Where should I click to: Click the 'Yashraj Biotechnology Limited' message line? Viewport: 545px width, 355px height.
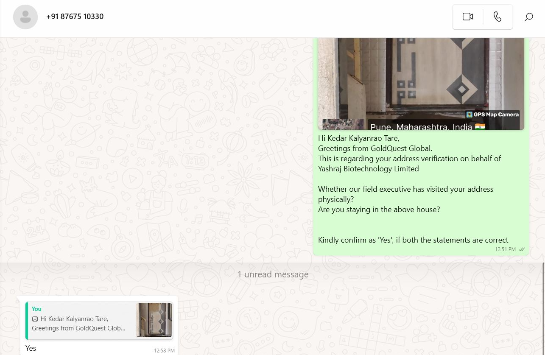click(x=368, y=169)
